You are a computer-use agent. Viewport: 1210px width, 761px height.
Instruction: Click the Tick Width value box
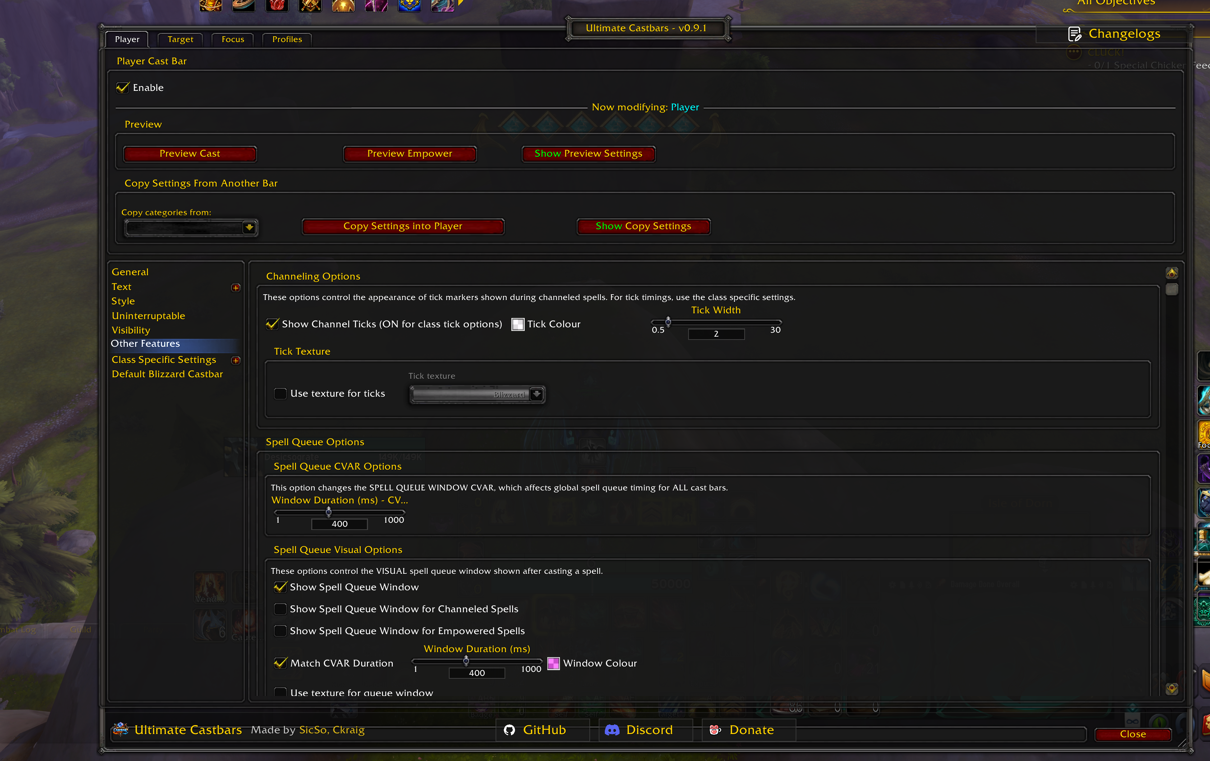[x=716, y=334]
